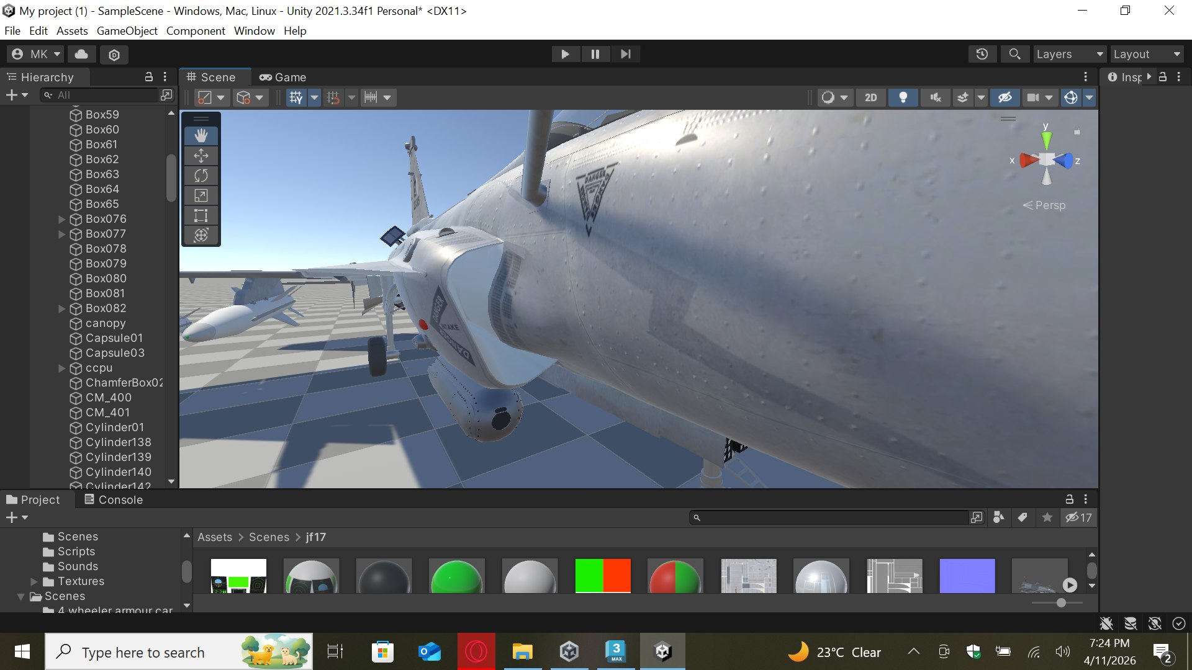Image resolution: width=1192 pixels, height=670 pixels.
Task: Open GameObject menu
Action: [127, 31]
